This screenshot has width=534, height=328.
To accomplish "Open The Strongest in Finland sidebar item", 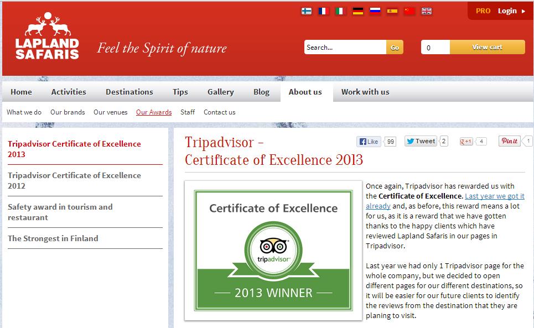I will click(x=53, y=238).
